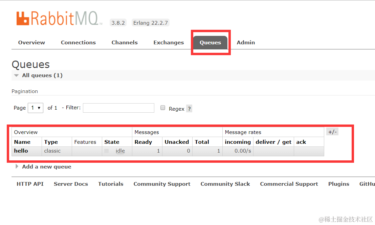This screenshot has height=225, width=375.
Task: Open the Channels tab
Action: click(125, 43)
